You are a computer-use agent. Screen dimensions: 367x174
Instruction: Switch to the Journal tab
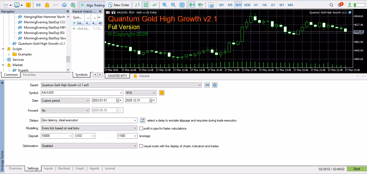pyautogui.click(x=110, y=168)
